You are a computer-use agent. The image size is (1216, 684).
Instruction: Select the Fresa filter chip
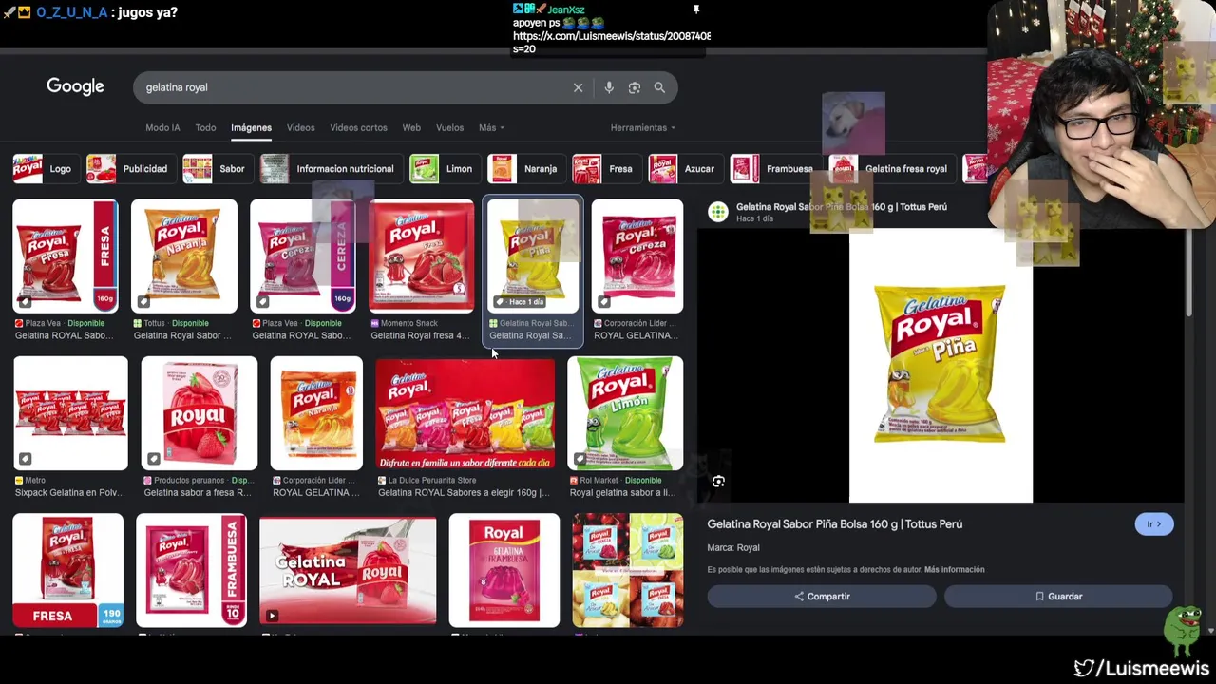coord(605,169)
